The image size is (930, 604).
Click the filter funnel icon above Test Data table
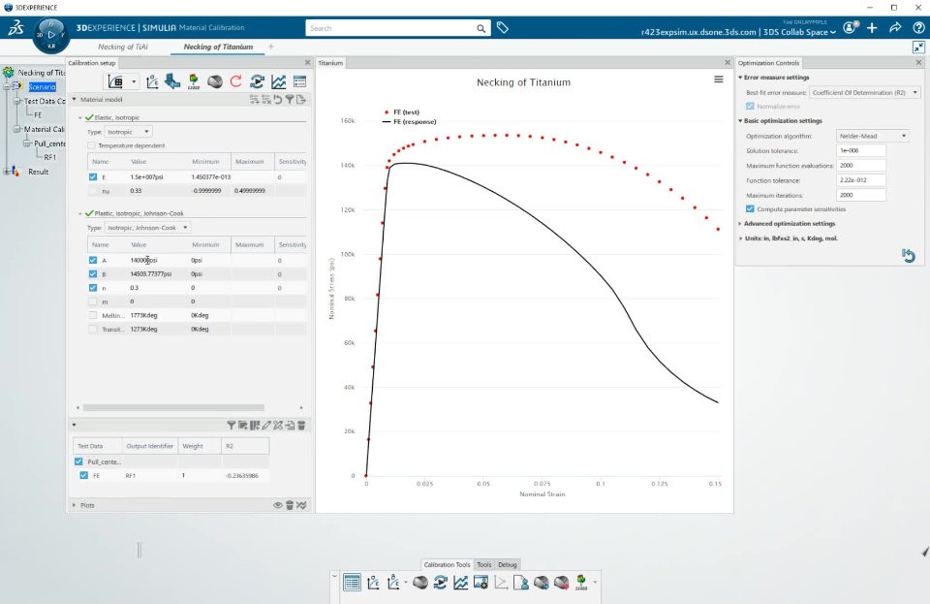coord(232,426)
